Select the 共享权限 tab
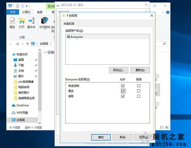 69,24
